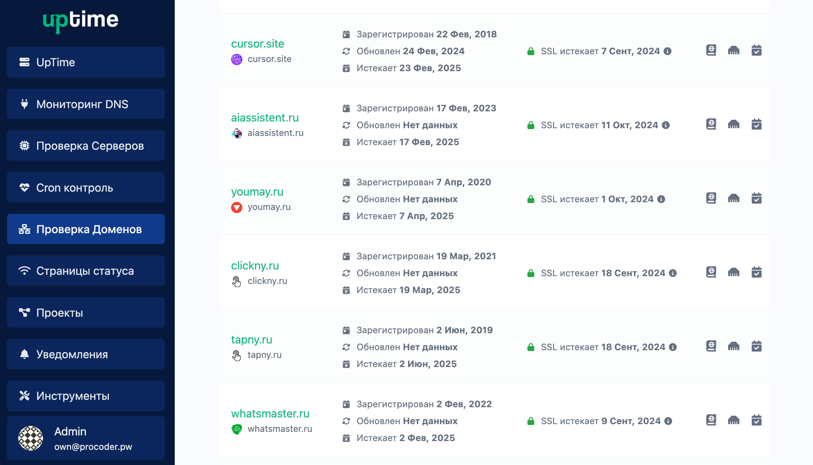Click the SSL info icon for aiassistent.ru
Viewport: 813px width, 465px height.
pyautogui.click(x=666, y=125)
